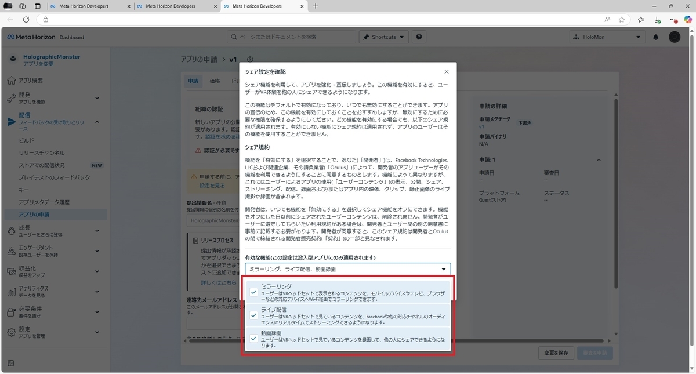Image resolution: width=696 pixels, height=374 pixels.
Task: Expand the 必要条件 sidebar section
Action: (97, 312)
